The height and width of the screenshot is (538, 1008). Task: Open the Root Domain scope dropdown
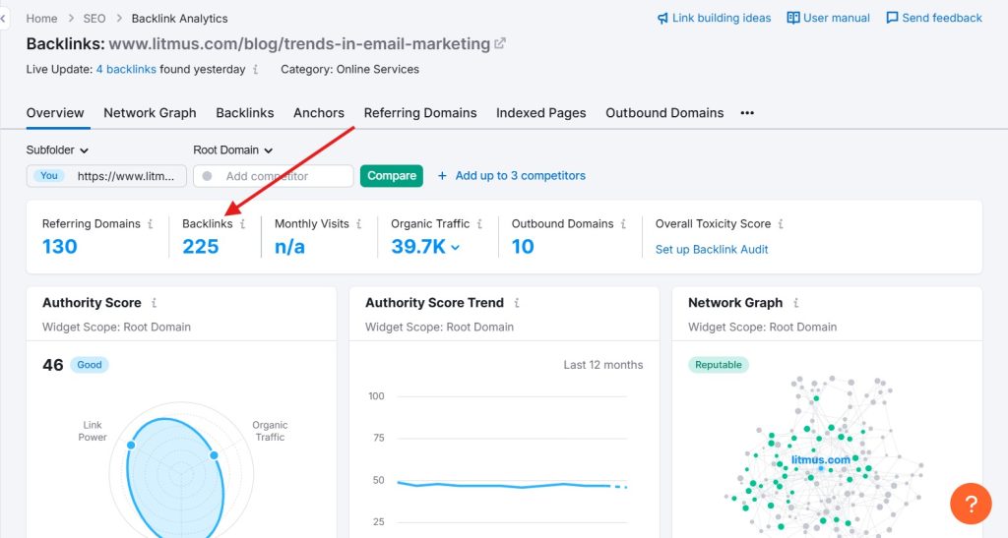coord(232,149)
